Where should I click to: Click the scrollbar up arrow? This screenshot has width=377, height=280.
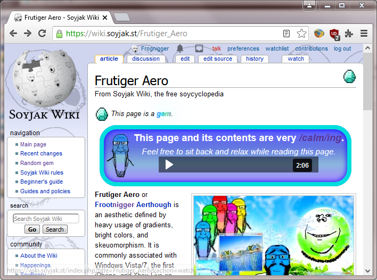point(367,48)
